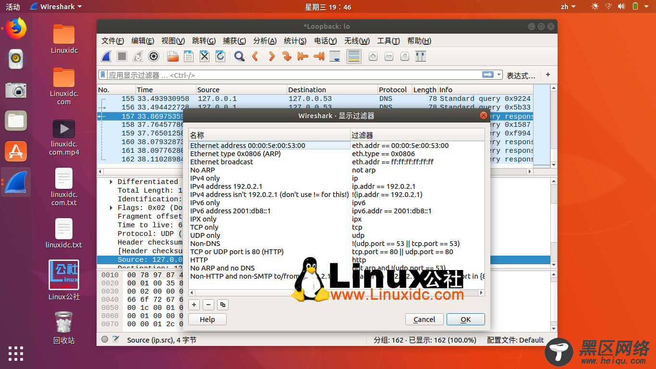Save this capture file
This screenshot has width=656, height=369.
(x=189, y=56)
